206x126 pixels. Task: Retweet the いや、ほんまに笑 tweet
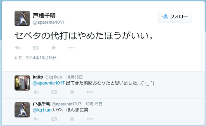tap(54, 119)
